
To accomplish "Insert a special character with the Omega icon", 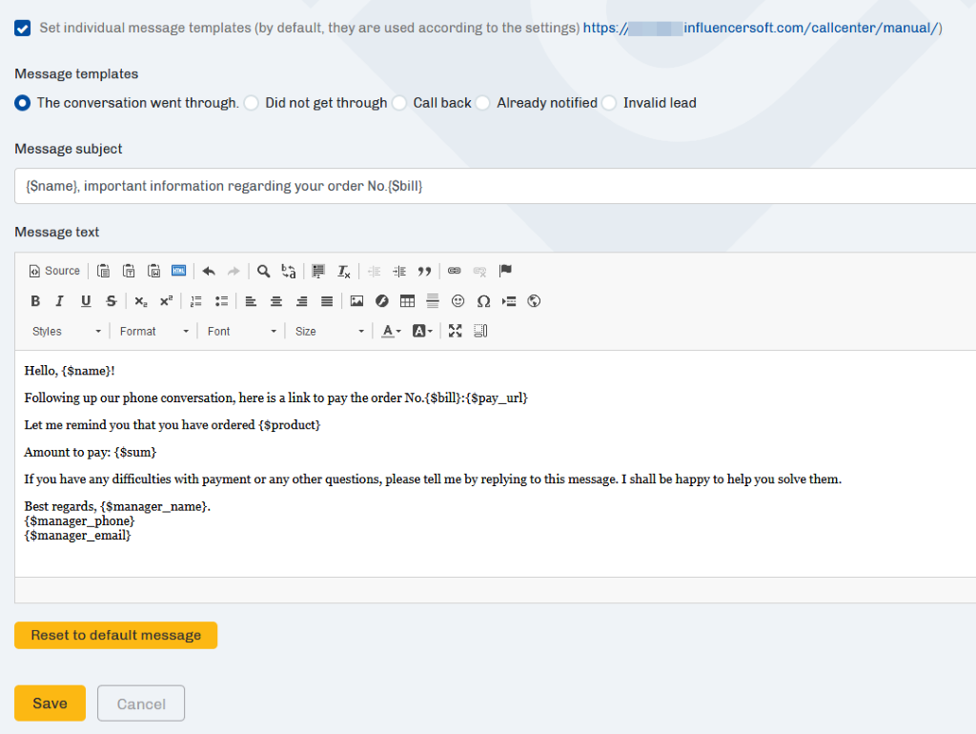I will point(483,301).
